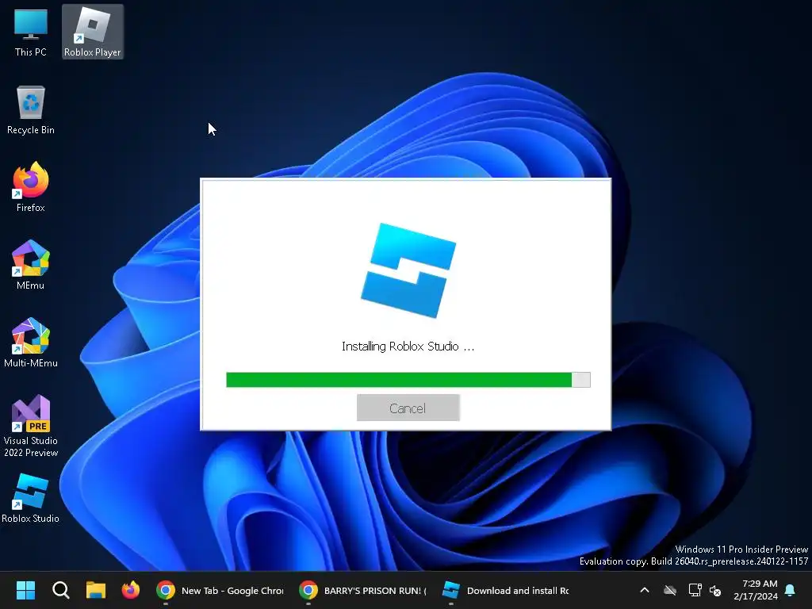Click the green installation progress bar
812x609 pixels.
tap(408, 380)
